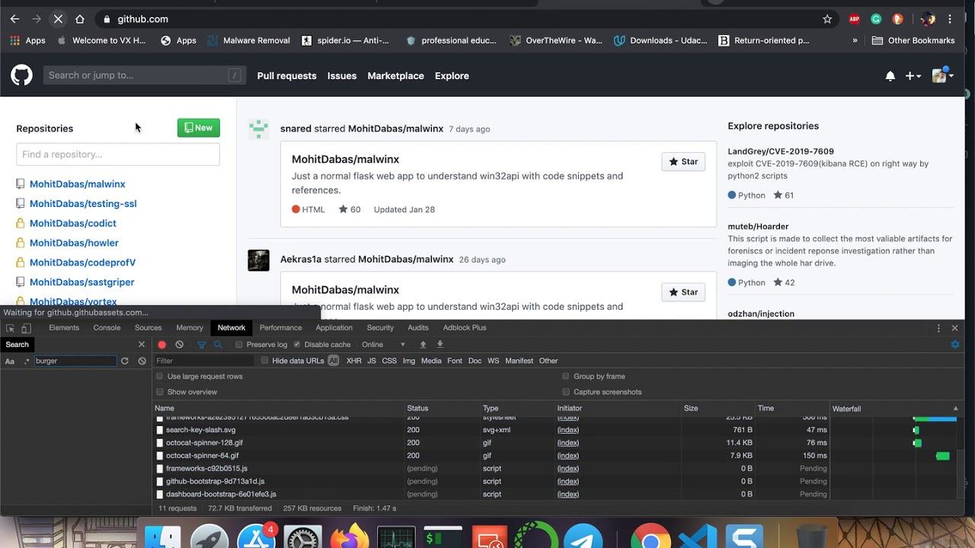This screenshot has height=548, width=975.
Task: Toggle the network filter funnel icon
Action: 202,345
